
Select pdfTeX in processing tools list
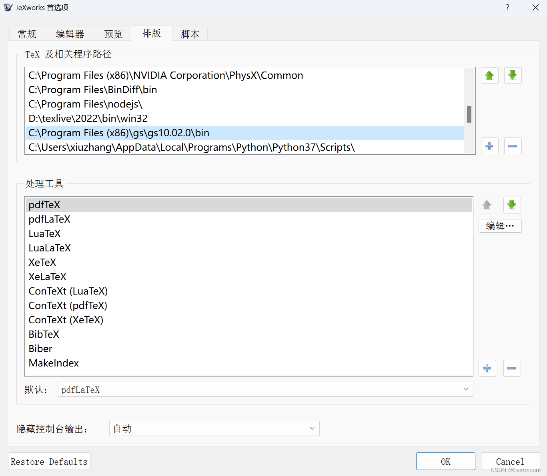click(x=249, y=205)
